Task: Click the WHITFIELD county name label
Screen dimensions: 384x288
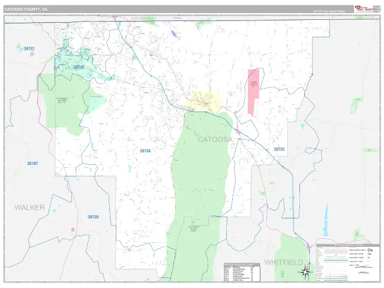Action: 284,263
